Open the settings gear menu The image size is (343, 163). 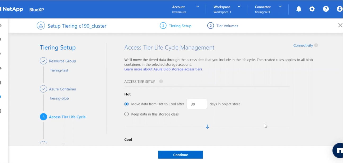pyautogui.click(x=312, y=9)
